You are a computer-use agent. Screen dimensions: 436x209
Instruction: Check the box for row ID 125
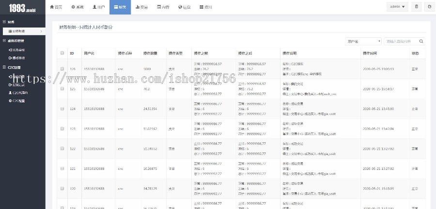point(62,89)
